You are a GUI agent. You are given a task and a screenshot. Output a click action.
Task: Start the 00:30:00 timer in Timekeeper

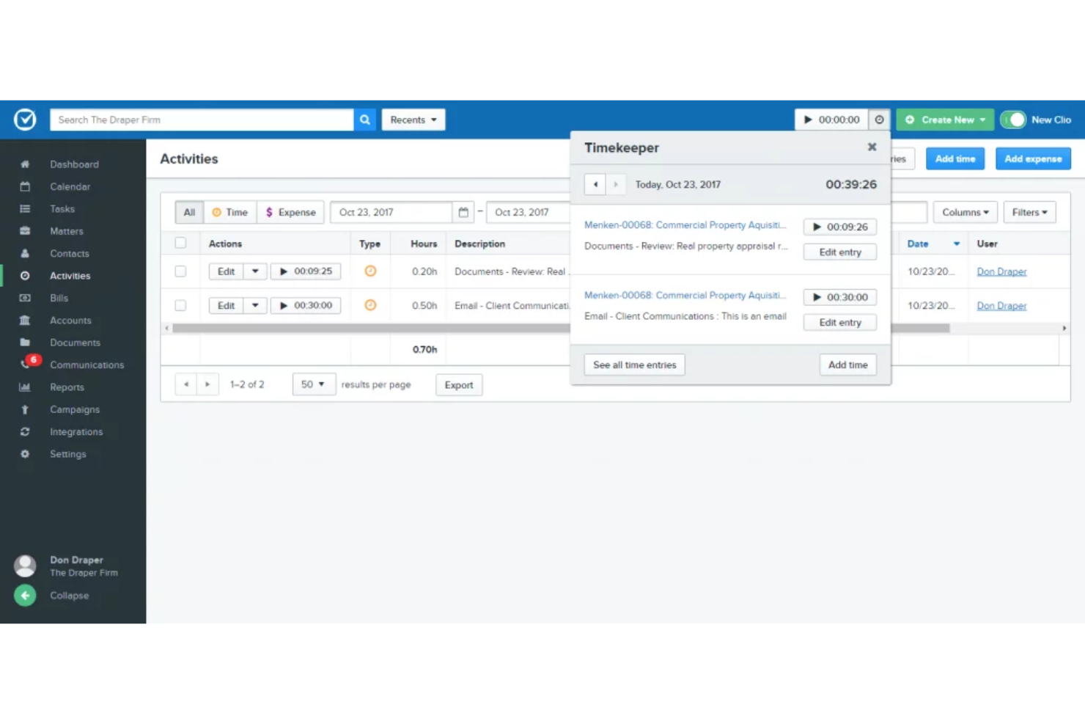[839, 297]
